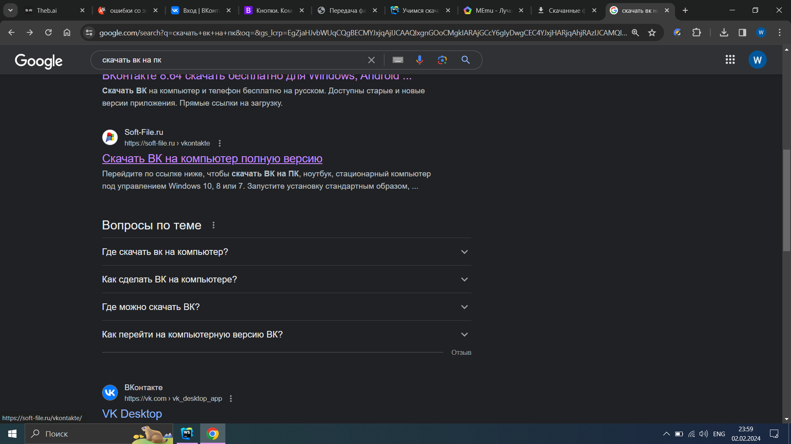Open Chrome from the taskbar
Image resolution: width=791 pixels, height=444 pixels.
click(213, 434)
